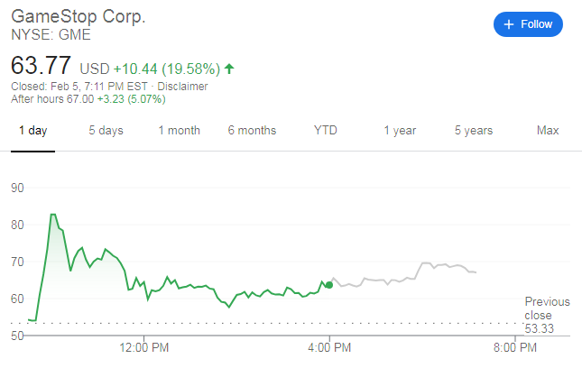Follow GameStop Corp. stock
Viewport: 582px width, 368px height.
[x=528, y=24]
